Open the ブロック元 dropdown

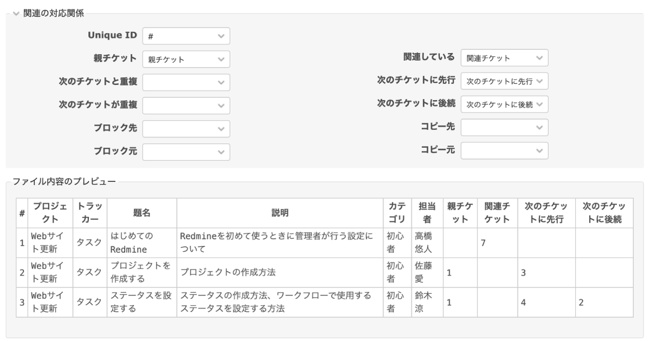[x=186, y=152]
